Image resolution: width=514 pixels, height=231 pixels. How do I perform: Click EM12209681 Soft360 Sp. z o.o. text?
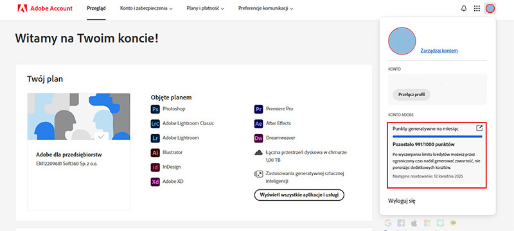click(x=67, y=164)
